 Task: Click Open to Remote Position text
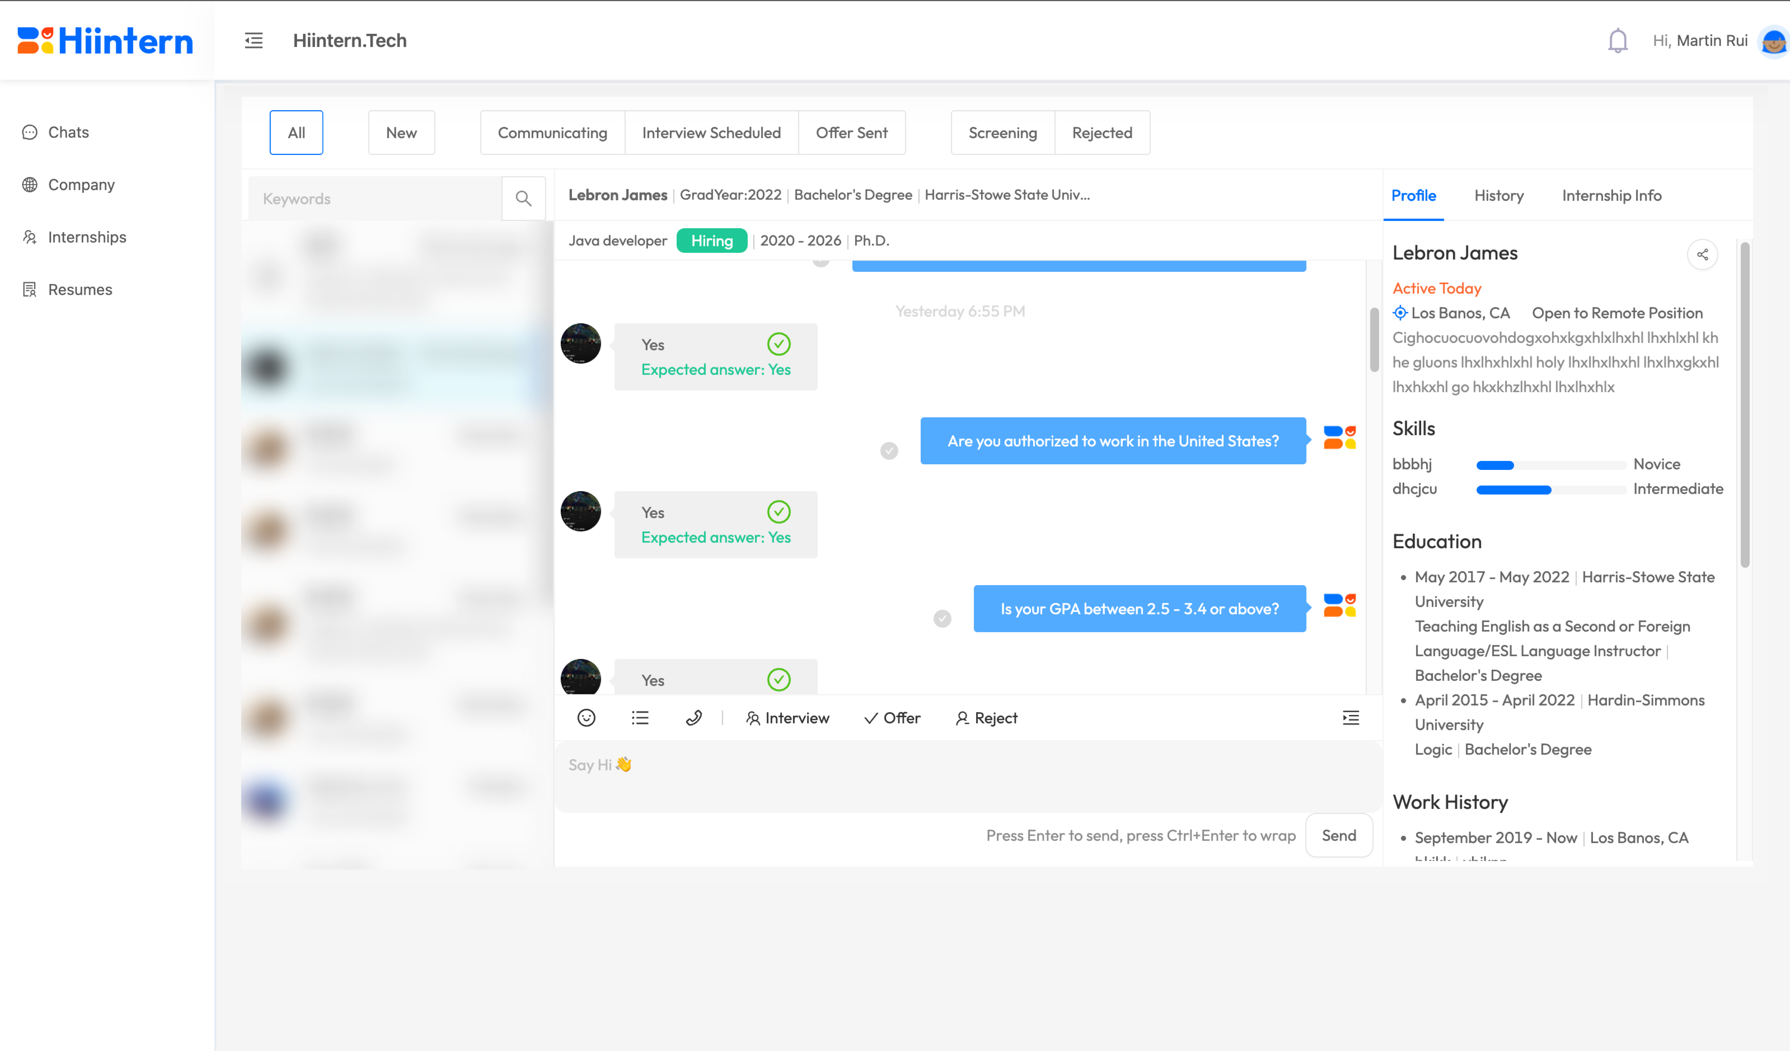click(1618, 313)
